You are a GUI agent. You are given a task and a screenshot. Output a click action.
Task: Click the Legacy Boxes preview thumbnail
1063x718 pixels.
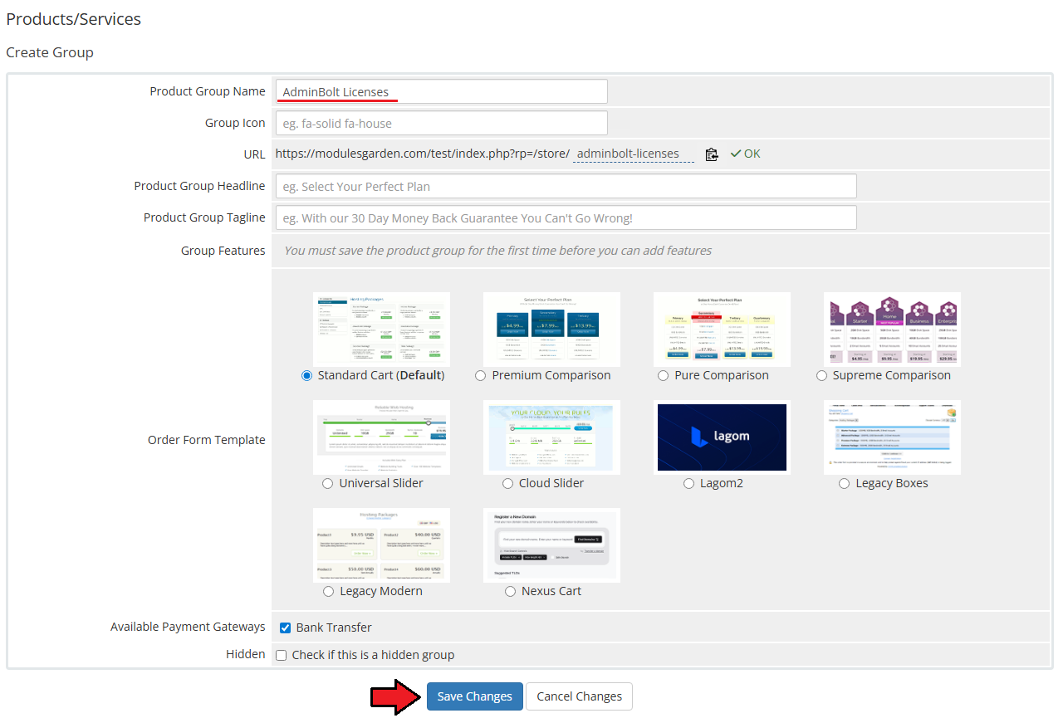[x=893, y=437]
